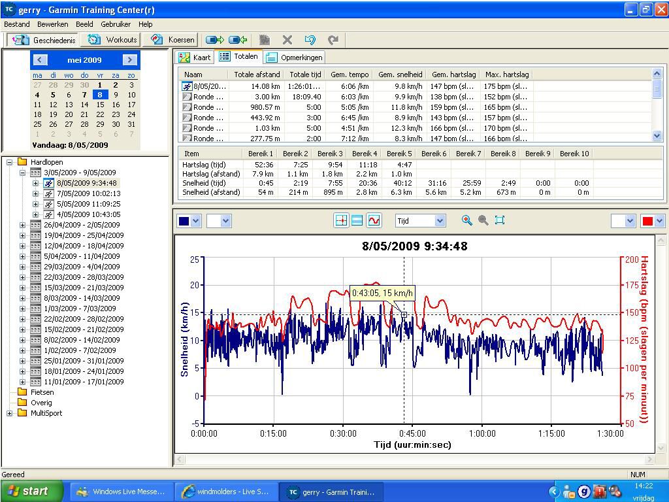Click the grayed-out toolbar icon before delete
Viewport: 669px width, 502px height.
265,40
